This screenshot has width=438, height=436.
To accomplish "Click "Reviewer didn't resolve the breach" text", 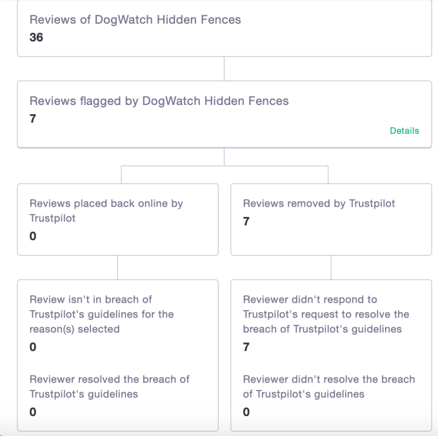I will [328, 386].
